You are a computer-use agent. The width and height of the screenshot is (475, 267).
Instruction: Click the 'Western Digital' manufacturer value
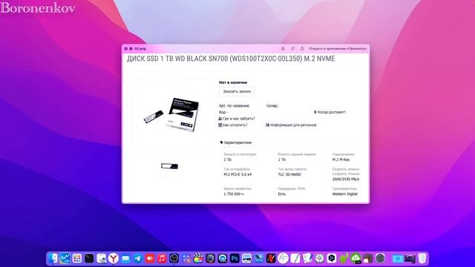344,194
